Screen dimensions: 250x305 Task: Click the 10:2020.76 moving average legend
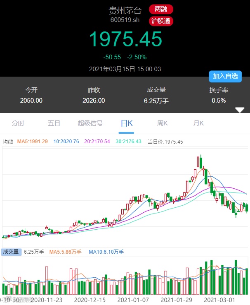pos(66,142)
